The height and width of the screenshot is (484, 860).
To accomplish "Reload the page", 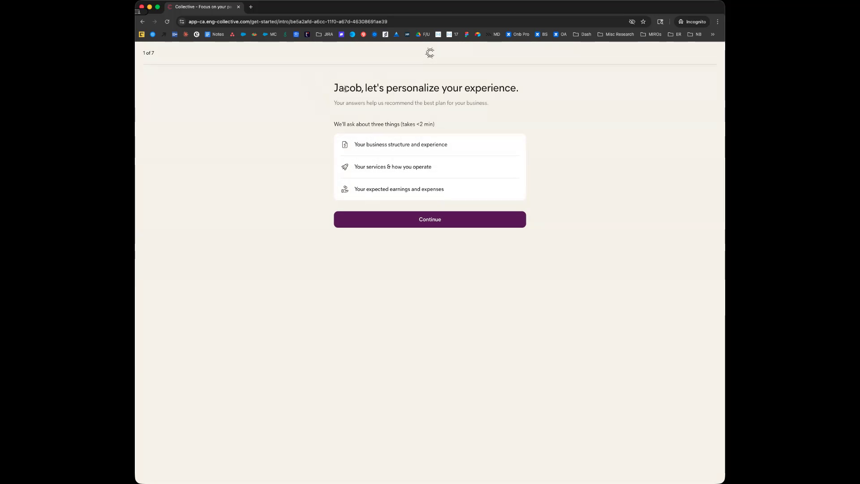I will pos(167,22).
